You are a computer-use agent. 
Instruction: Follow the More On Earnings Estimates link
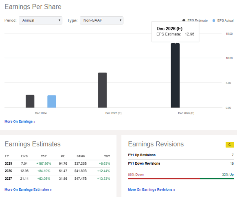click(x=28, y=190)
